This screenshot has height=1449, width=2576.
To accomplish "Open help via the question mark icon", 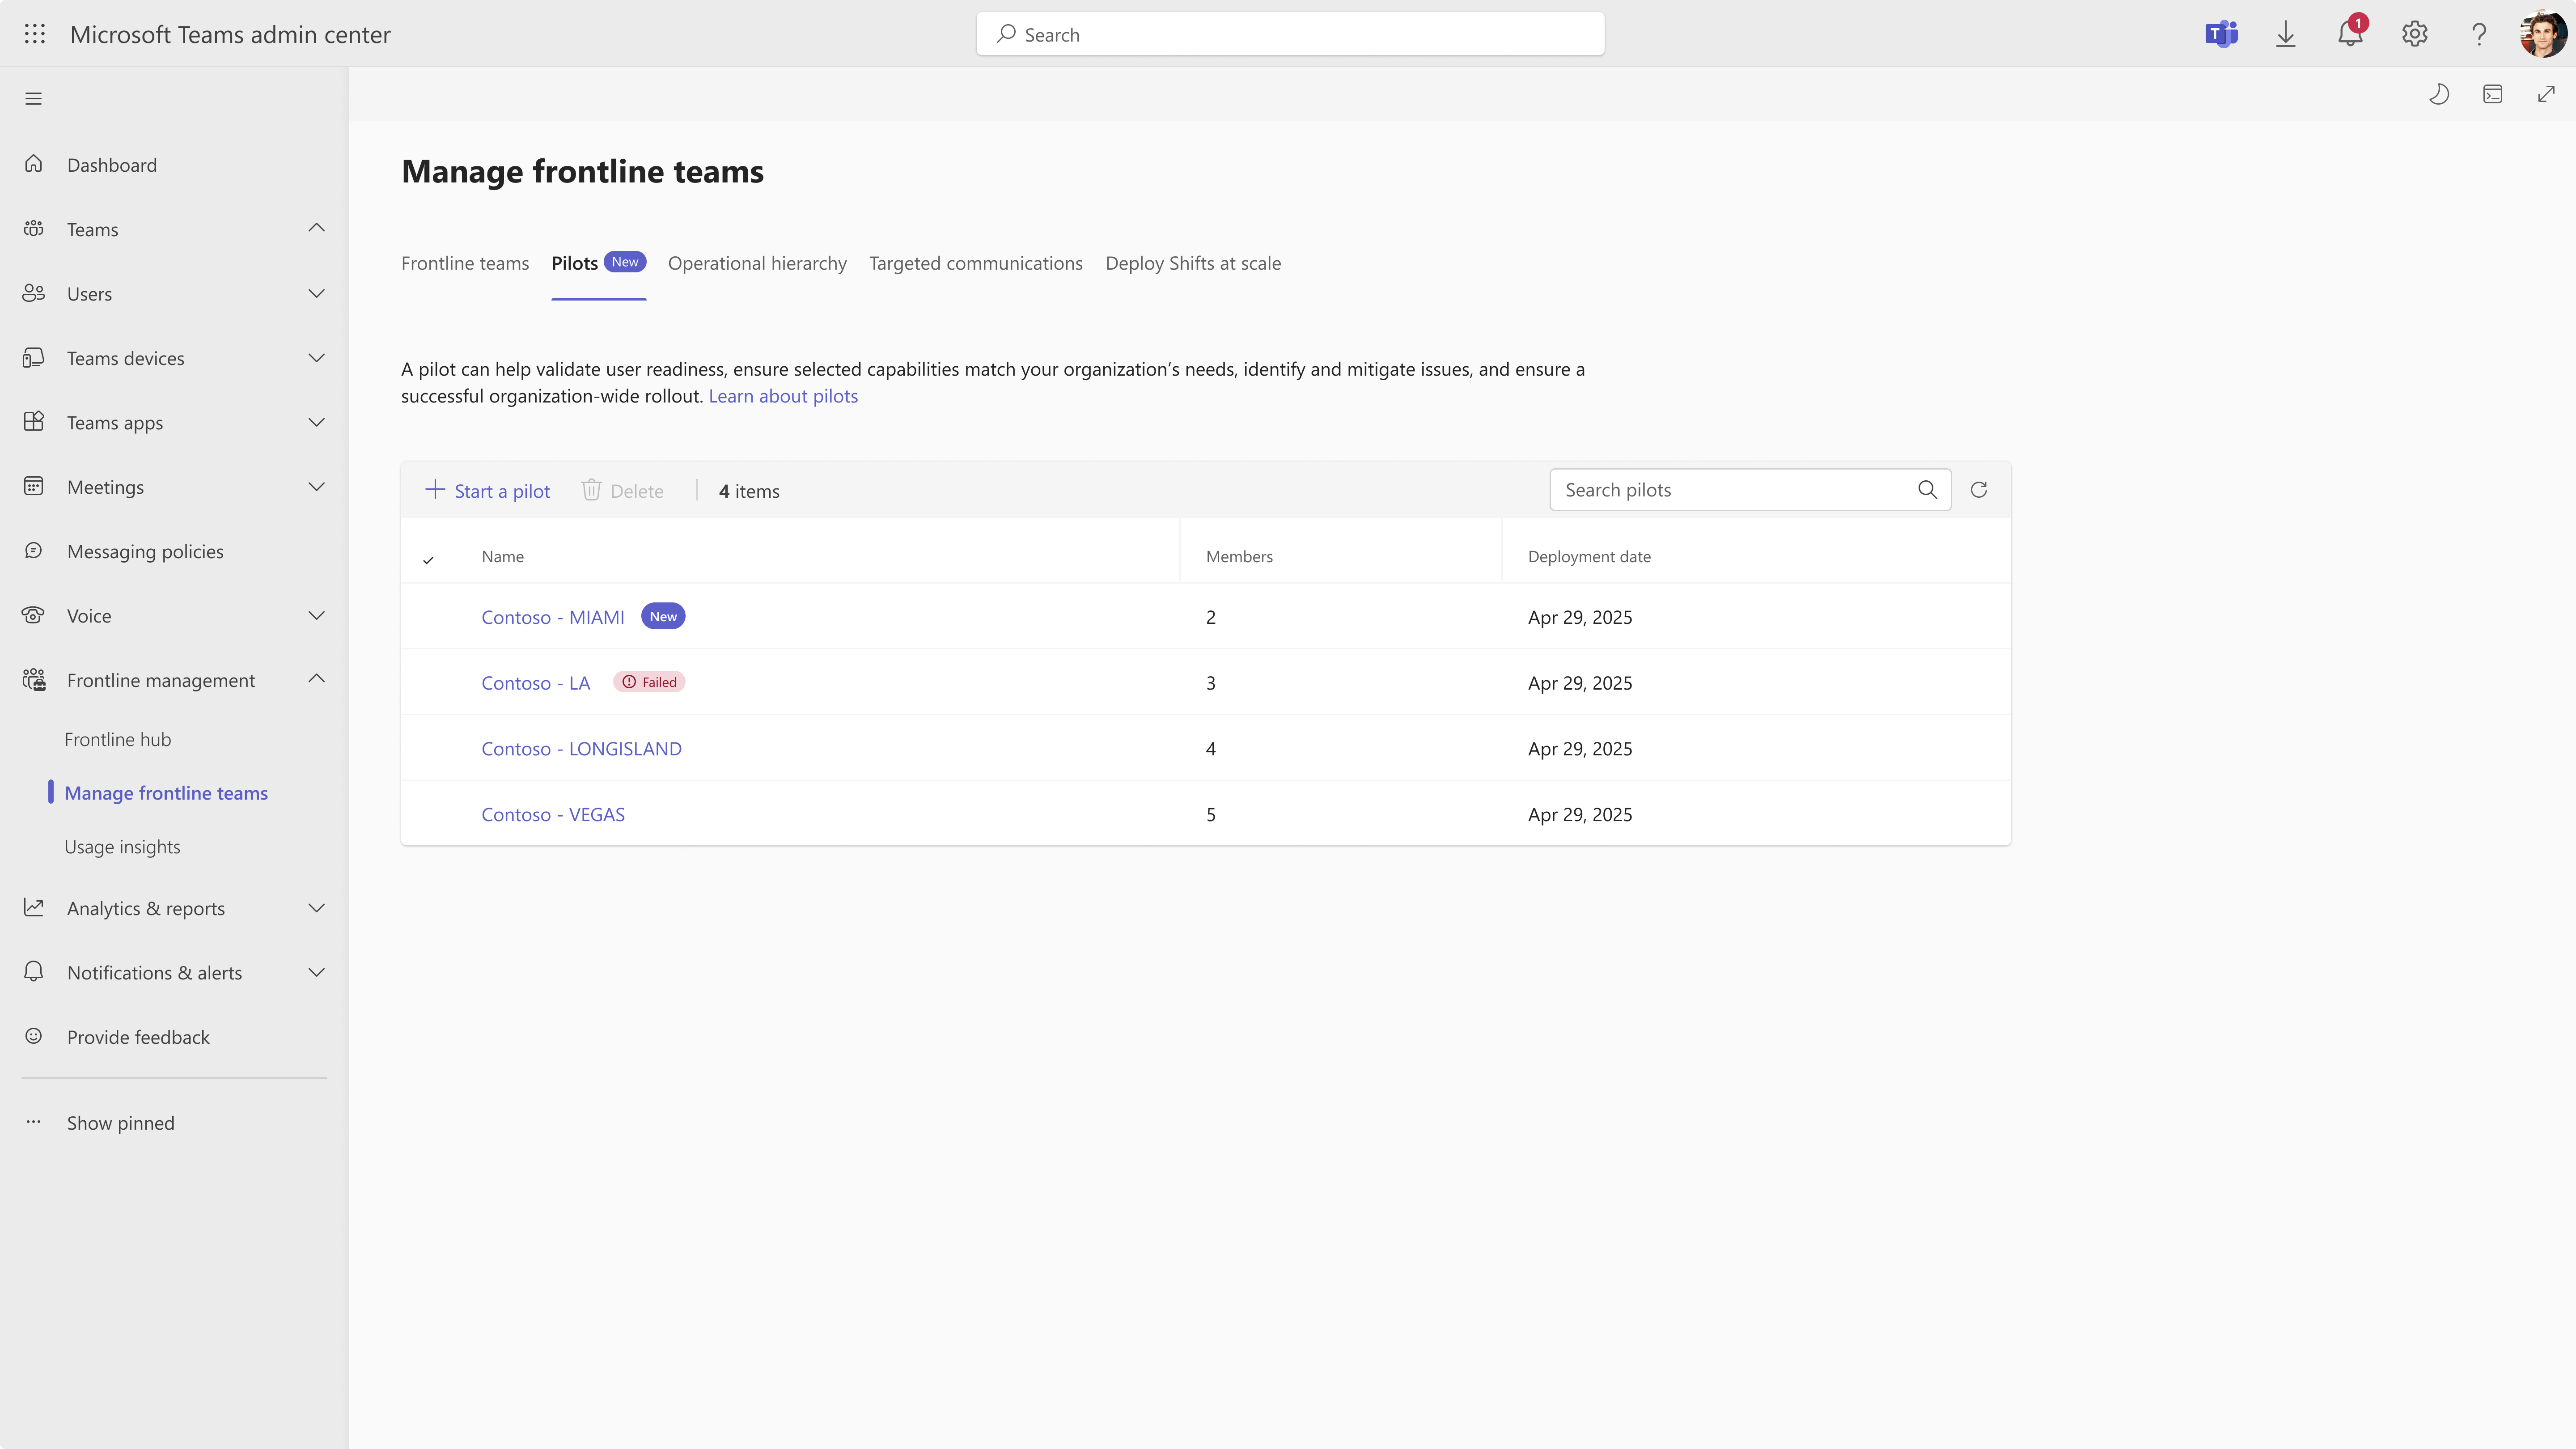I will click(2478, 33).
